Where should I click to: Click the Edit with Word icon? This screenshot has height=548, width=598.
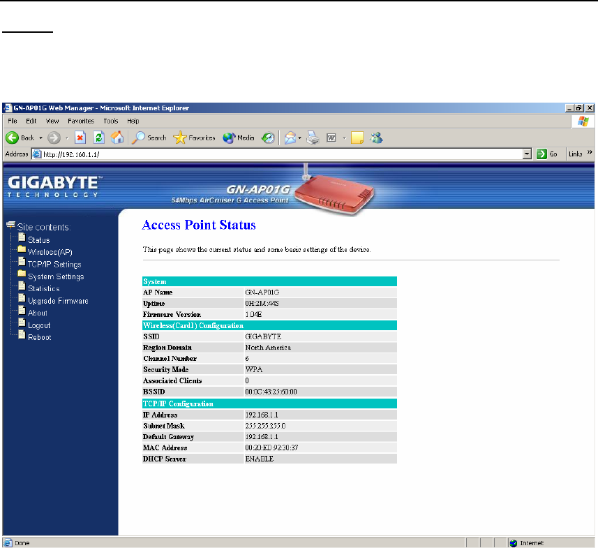pos(331,138)
